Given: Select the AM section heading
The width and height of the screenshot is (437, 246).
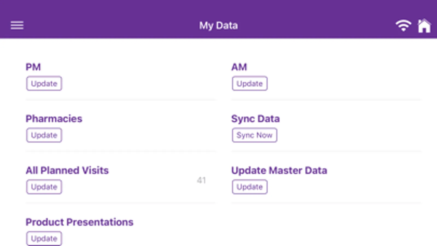Looking at the screenshot, I should [239, 67].
